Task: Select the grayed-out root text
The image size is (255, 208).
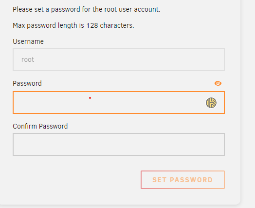Action: 28,59
